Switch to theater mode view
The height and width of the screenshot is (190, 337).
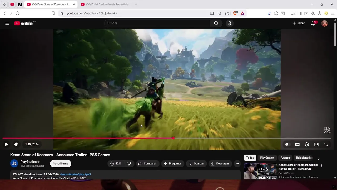click(316, 144)
